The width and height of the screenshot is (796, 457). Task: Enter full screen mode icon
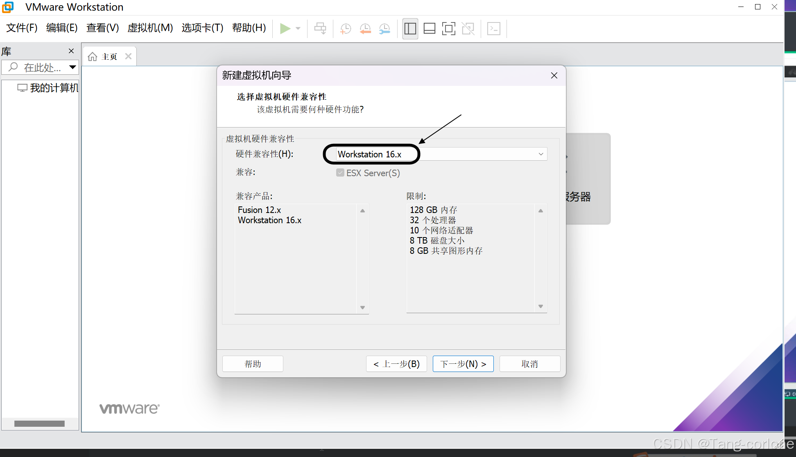click(x=448, y=29)
